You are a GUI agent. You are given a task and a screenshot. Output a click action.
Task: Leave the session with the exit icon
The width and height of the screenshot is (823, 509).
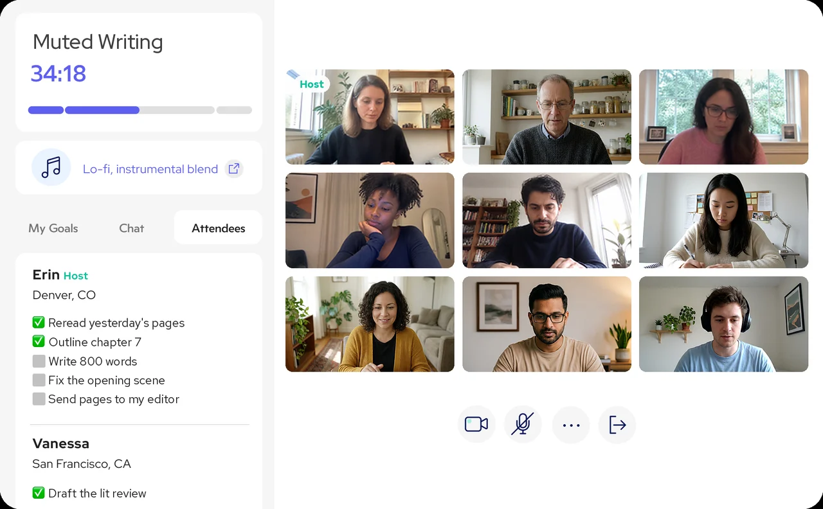617,424
